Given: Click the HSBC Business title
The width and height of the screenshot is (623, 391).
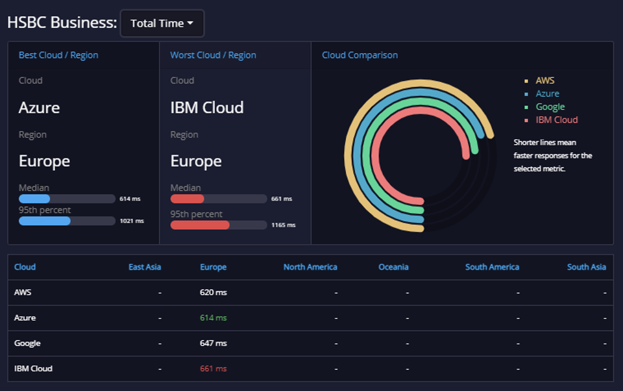Looking at the screenshot, I should click(x=62, y=23).
